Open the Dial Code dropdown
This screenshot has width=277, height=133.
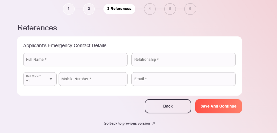40,79
